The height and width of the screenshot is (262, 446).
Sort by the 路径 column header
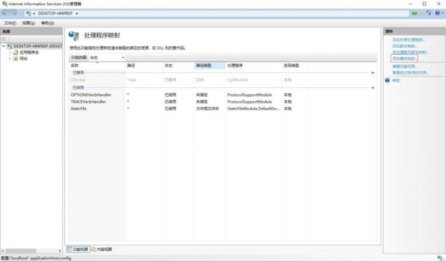(x=144, y=65)
